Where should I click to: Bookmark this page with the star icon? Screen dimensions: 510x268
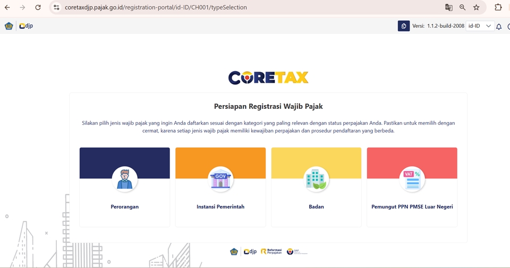pos(477,7)
